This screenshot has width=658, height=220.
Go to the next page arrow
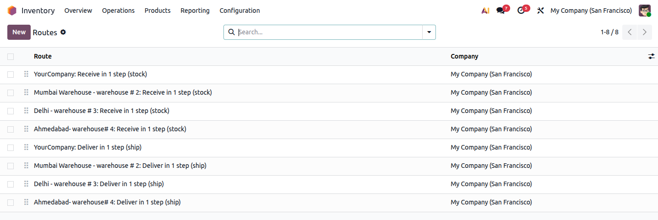click(x=645, y=32)
